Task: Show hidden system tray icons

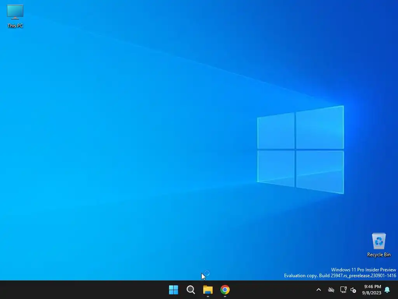Action: coord(319,290)
